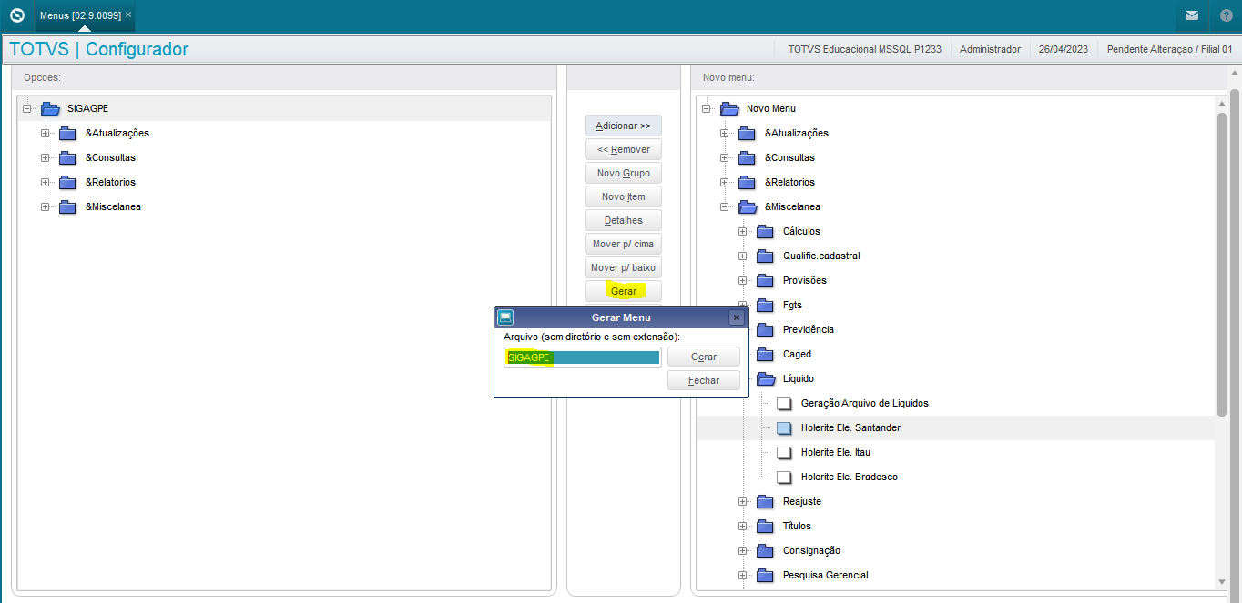
Task: Click Holerite Ele. Bradesco item icon
Action: 784,477
